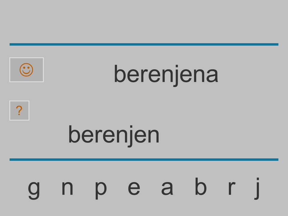
Task: Choose the letter b from the row
Action: (x=201, y=186)
